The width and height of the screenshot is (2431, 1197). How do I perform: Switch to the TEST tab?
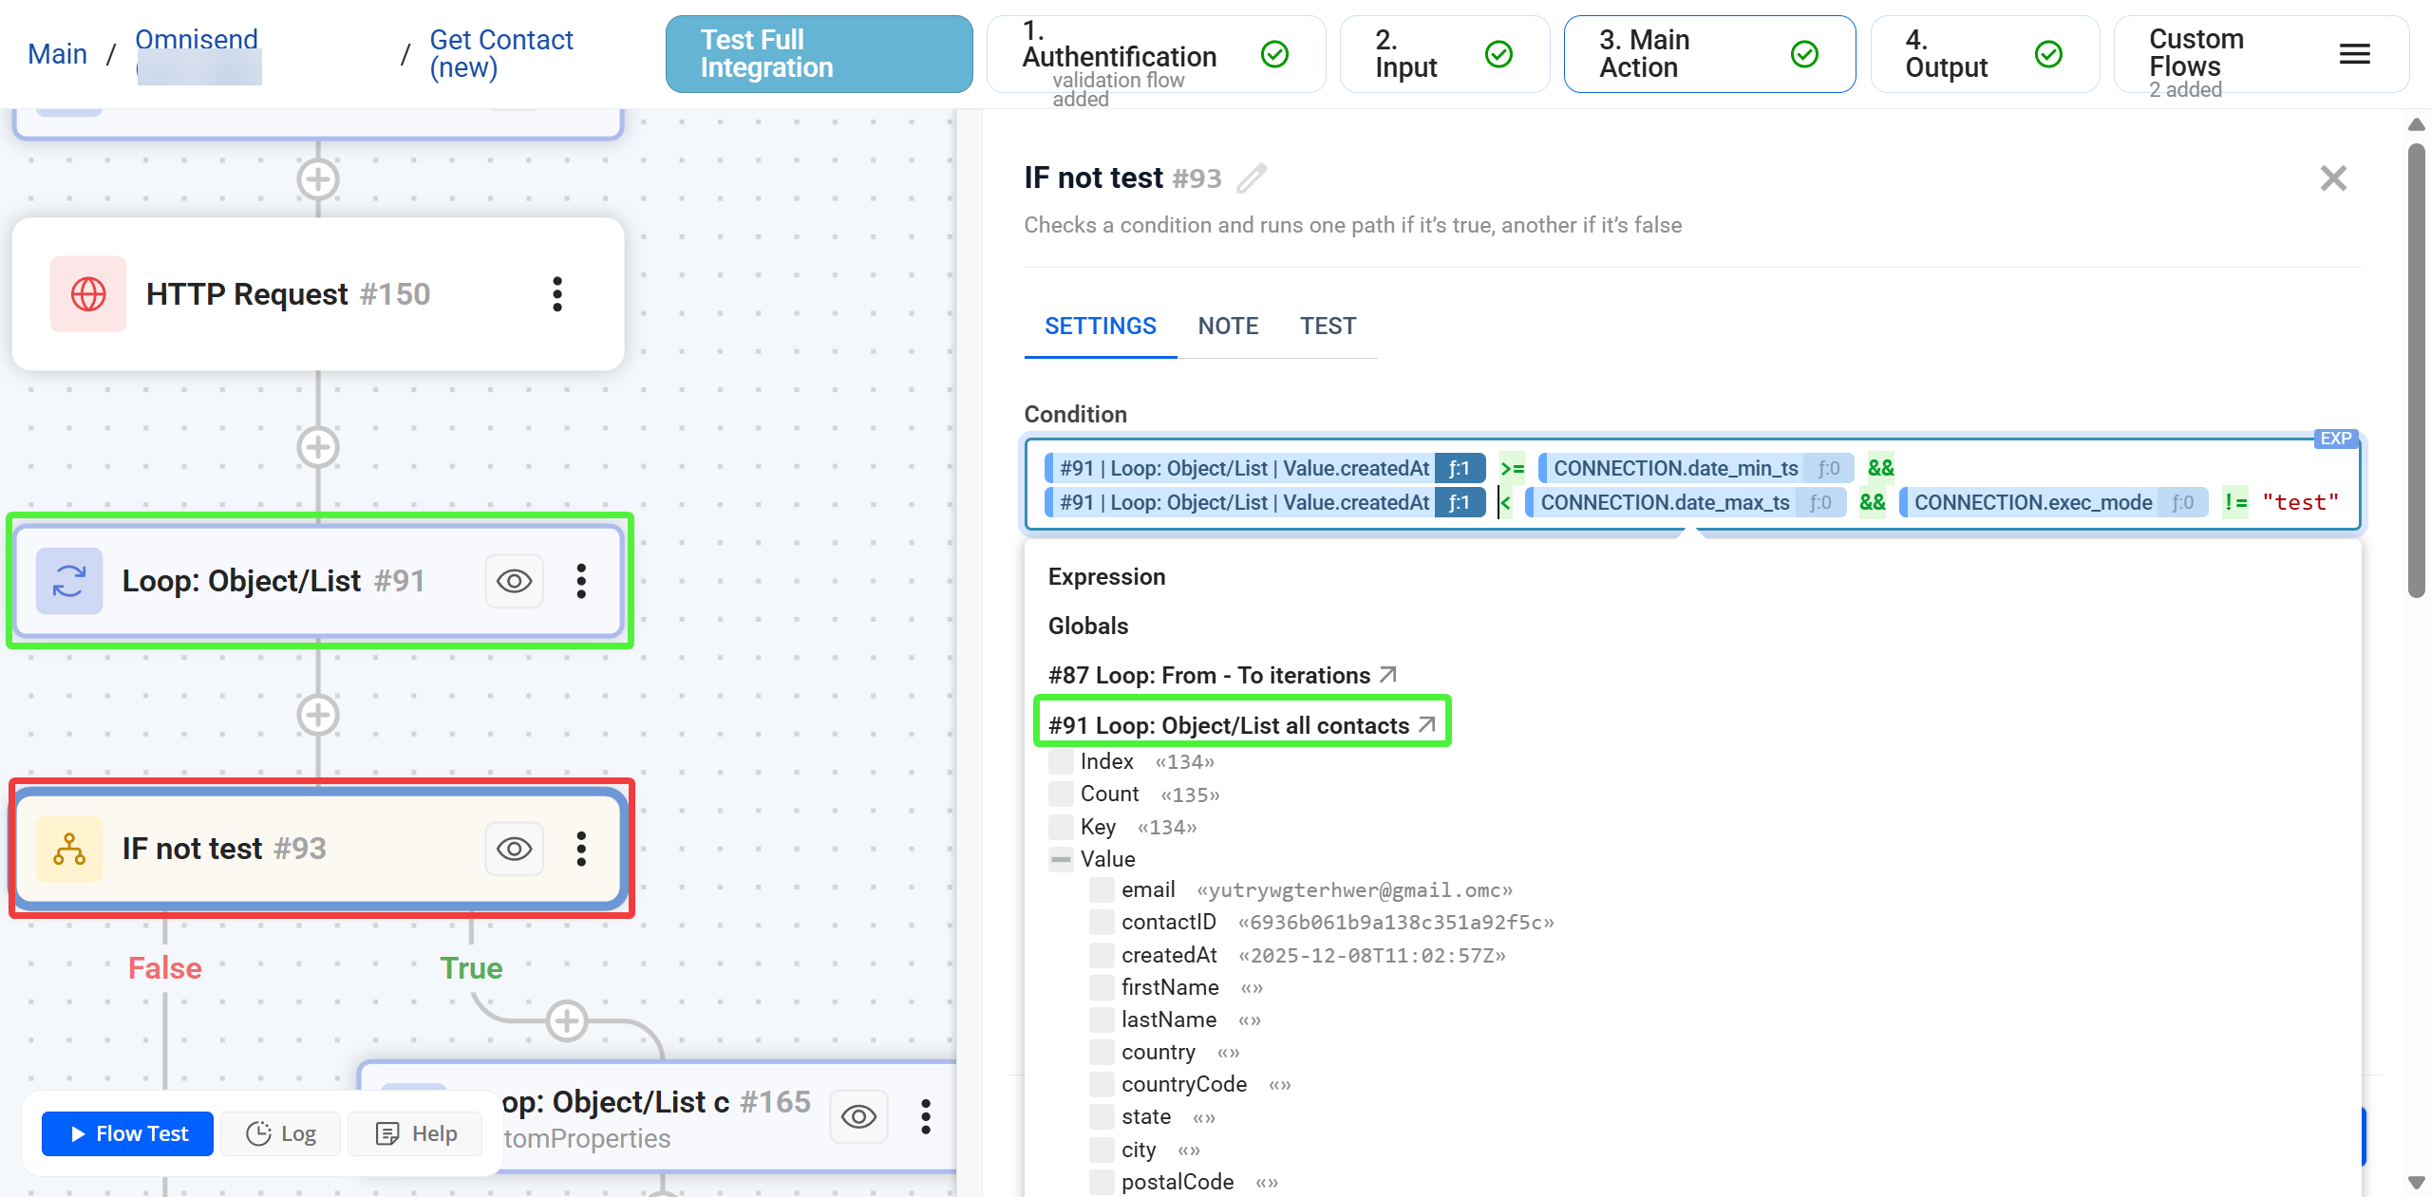[x=1328, y=327]
